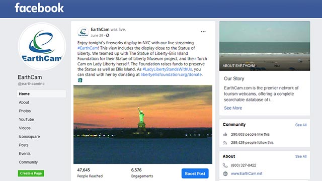Image resolution: width=322 pixels, height=181 pixels.
Task: Click the Boost Post button
Action: click(x=195, y=173)
